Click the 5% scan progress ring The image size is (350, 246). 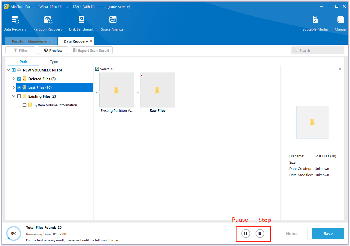click(13, 233)
